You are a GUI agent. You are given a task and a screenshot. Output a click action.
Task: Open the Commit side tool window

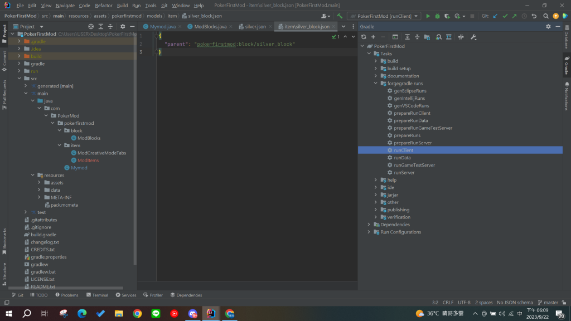click(x=4, y=61)
